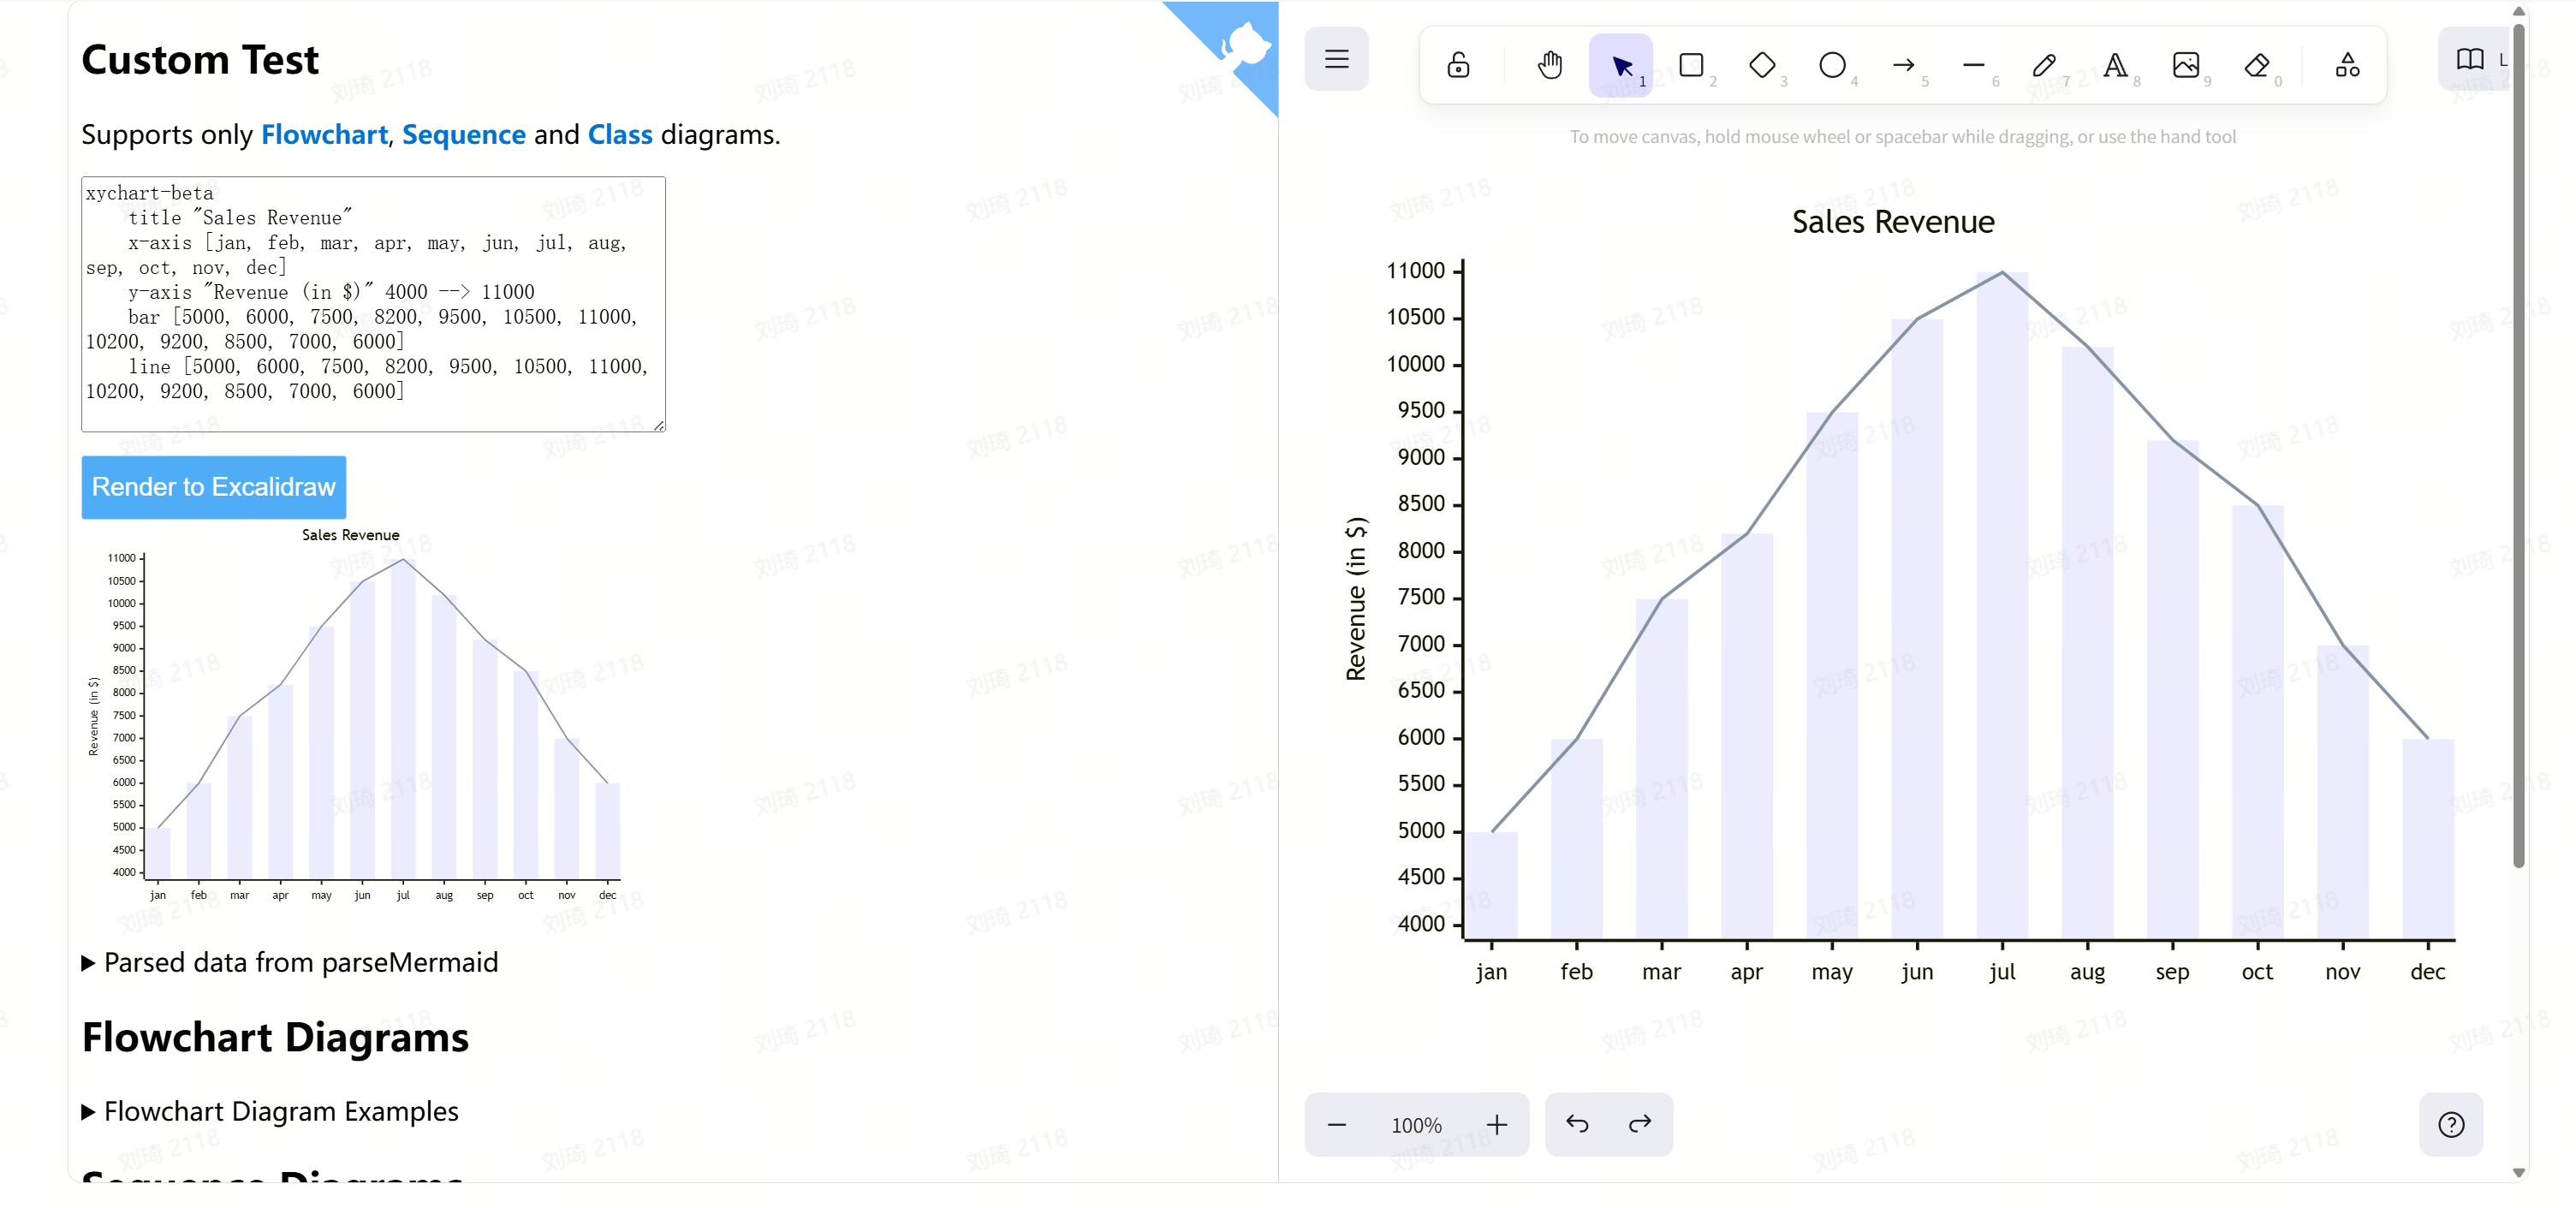Expand Parsed data from parseMermaid
Viewport: 2576px width, 1208px height.
tap(290, 962)
